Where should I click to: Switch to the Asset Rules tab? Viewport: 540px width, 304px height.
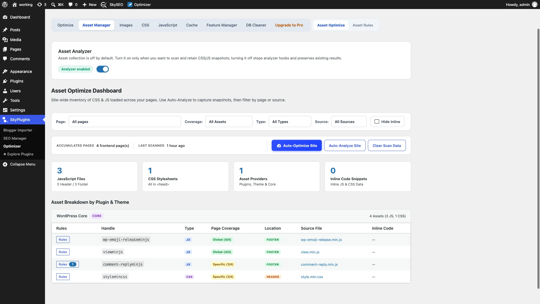(363, 25)
